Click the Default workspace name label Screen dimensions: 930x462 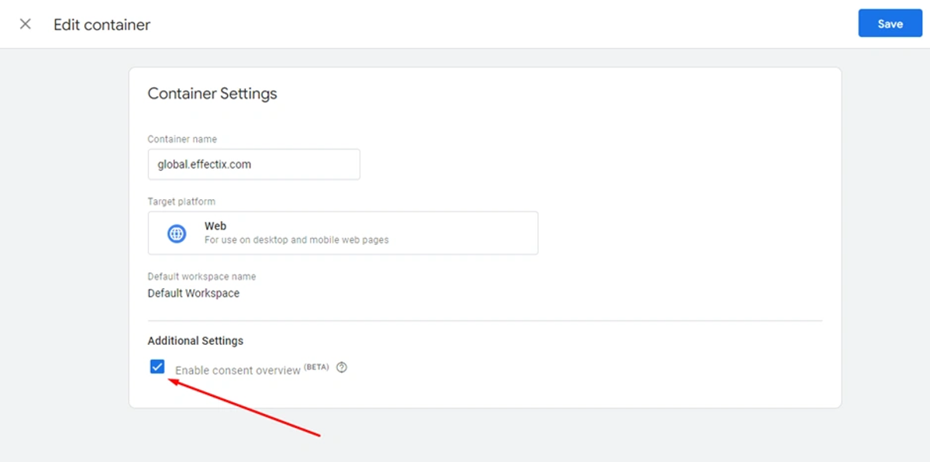click(201, 276)
